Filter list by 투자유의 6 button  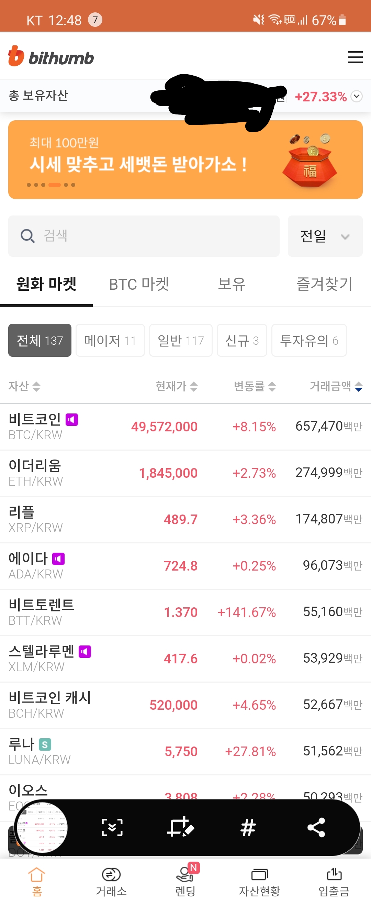[x=309, y=341]
